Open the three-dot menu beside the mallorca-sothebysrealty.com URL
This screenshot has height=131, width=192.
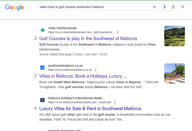click(115, 102)
